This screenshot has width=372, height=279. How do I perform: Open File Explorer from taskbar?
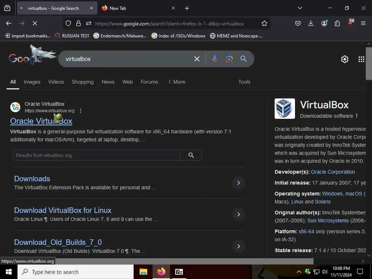click(143, 272)
